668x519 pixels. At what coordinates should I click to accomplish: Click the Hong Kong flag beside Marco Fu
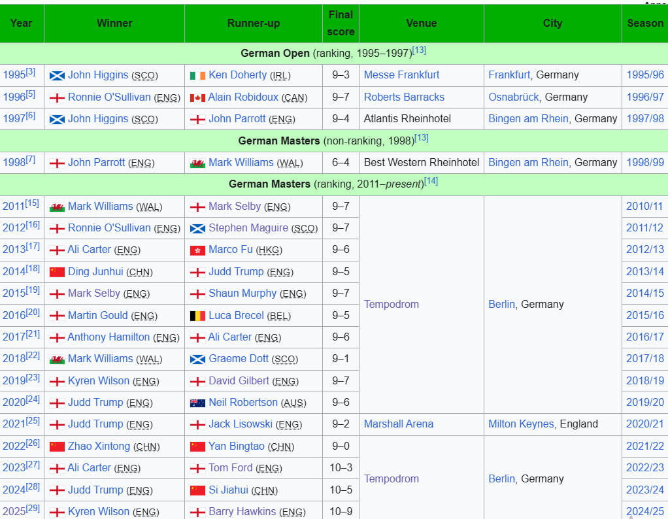click(x=197, y=250)
